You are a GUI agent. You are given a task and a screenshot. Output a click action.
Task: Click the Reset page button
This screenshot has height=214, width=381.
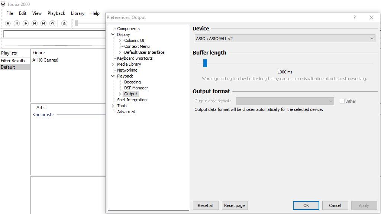tap(235, 205)
